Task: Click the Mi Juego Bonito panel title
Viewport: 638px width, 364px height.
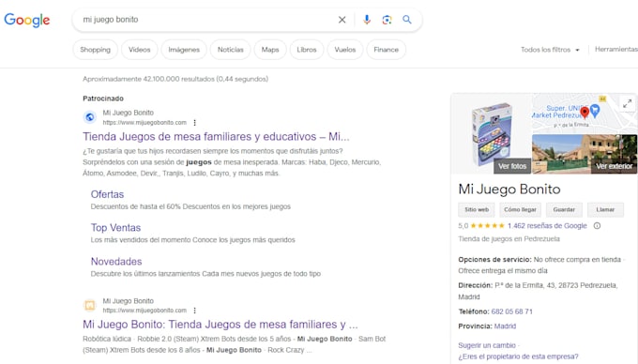Action: tap(509, 190)
